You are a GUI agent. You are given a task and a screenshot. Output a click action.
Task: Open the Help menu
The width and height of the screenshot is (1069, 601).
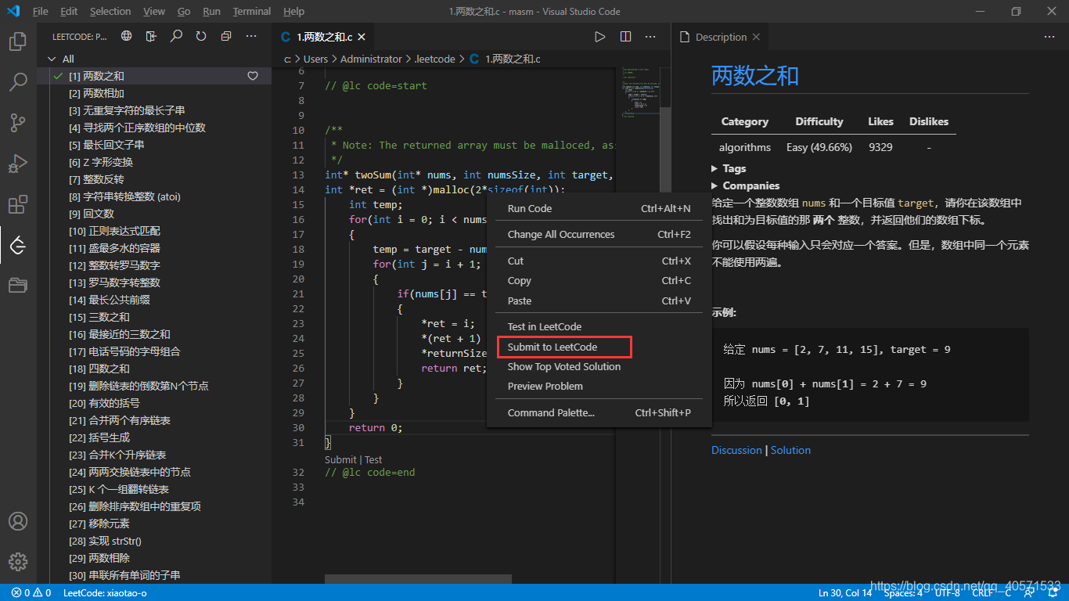(x=294, y=11)
